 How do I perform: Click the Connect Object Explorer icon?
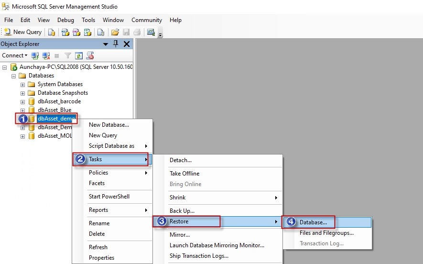(x=35, y=55)
